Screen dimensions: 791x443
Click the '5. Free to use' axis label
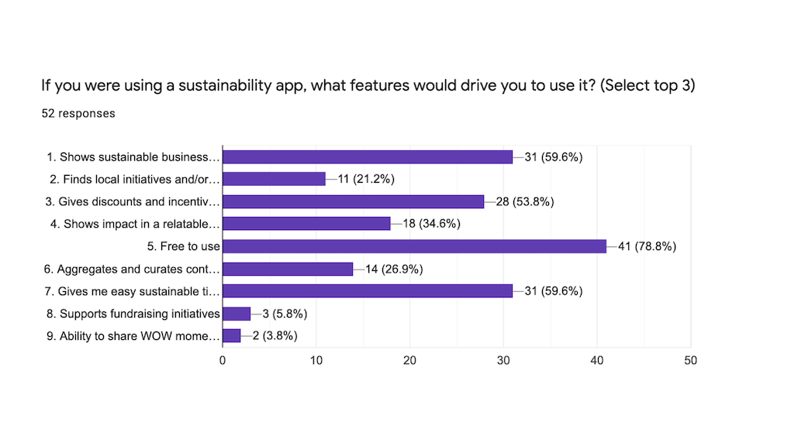[x=182, y=247]
